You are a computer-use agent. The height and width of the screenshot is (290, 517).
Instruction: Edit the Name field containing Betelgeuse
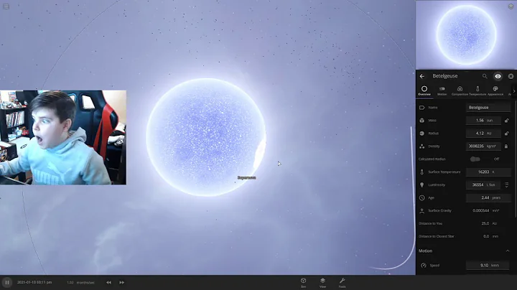[488, 108]
